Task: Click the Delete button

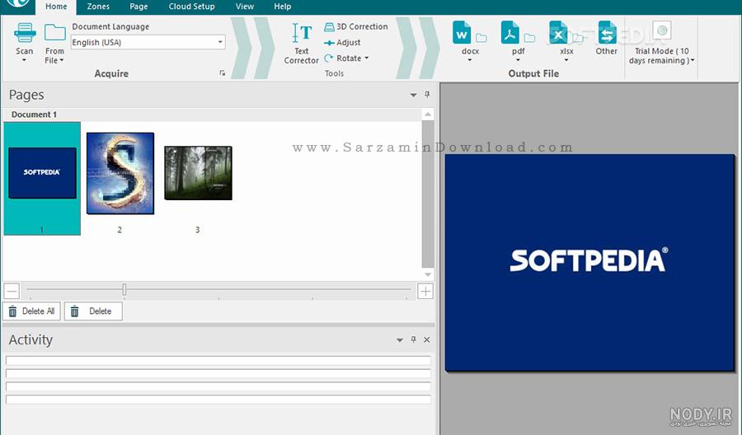Action: click(x=93, y=311)
